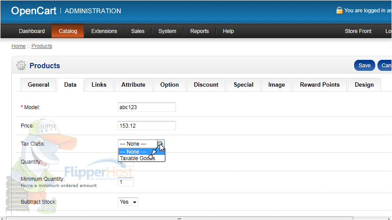This screenshot has height=220, width=392.
Task: Open the Special tab
Action: coord(243,85)
